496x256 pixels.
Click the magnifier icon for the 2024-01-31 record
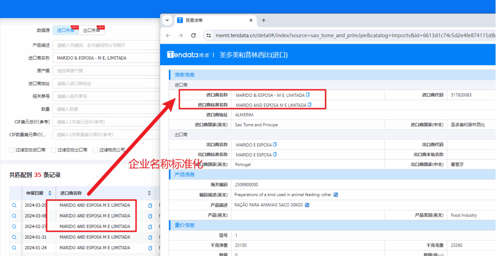[x=14, y=237]
